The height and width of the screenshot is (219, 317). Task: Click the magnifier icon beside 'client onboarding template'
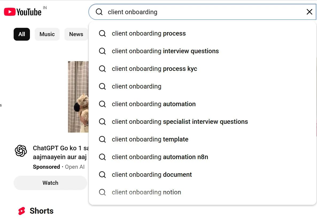pos(102,139)
